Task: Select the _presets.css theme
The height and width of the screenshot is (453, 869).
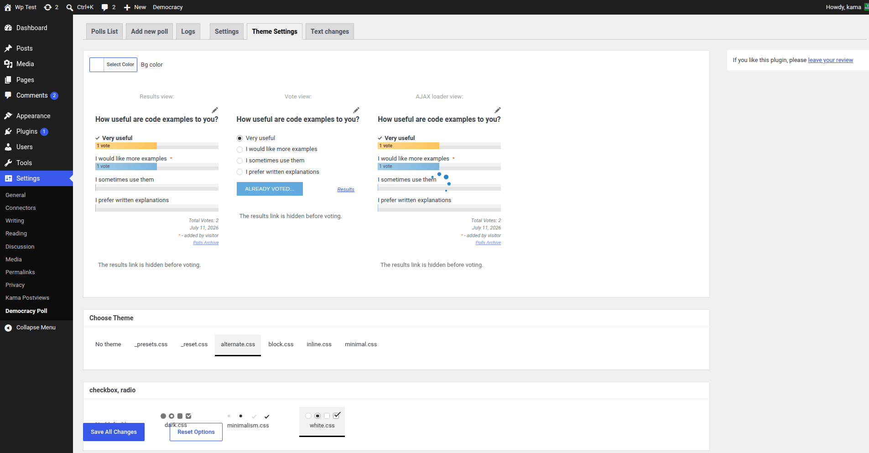Action: [151, 344]
